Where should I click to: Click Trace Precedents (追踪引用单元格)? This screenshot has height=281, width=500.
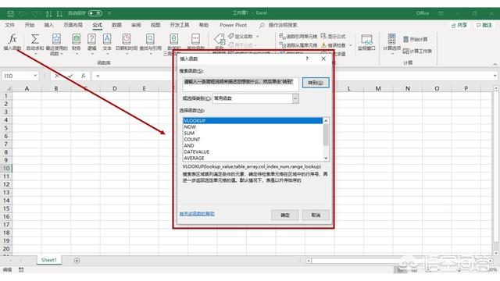coord(298,37)
